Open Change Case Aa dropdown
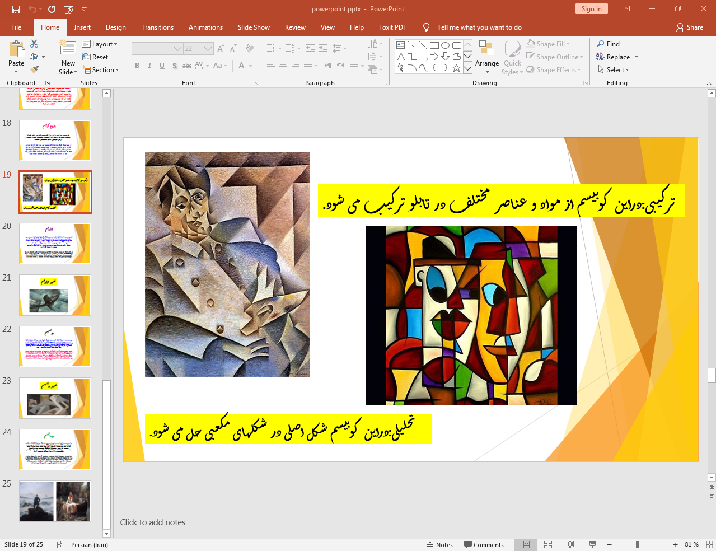The image size is (716, 551). [220, 66]
